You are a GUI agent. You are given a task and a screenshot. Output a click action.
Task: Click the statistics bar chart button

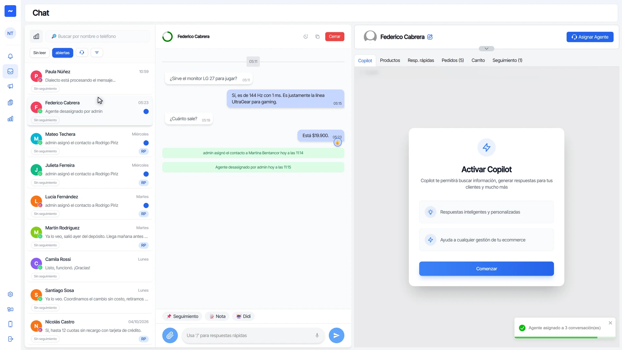(x=36, y=36)
